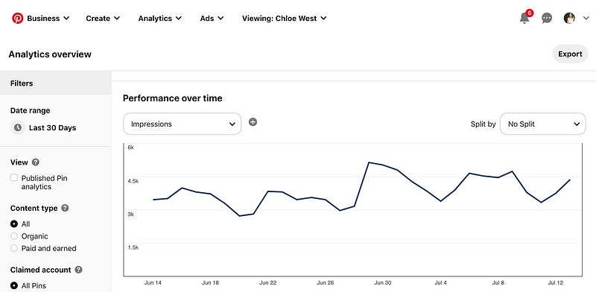Show help for View option
The width and height of the screenshot is (596, 292).
tap(35, 162)
